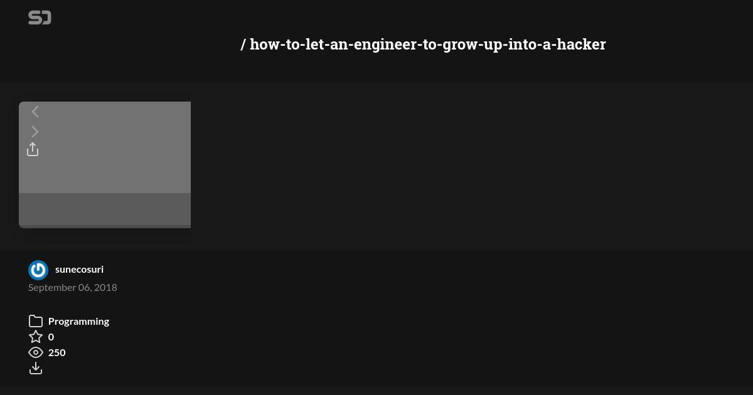Advance to next slide with right chevron
753x395 pixels.
[35, 132]
